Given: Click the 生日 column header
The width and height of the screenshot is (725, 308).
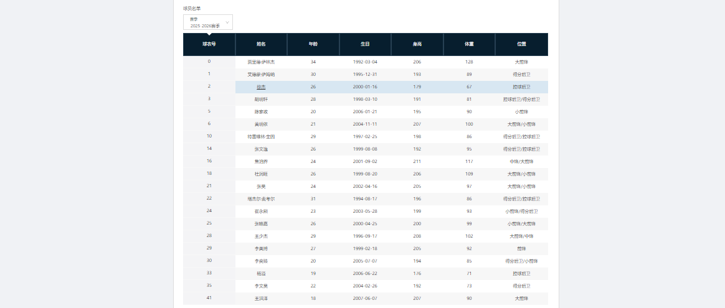Looking at the screenshot, I should (365, 44).
